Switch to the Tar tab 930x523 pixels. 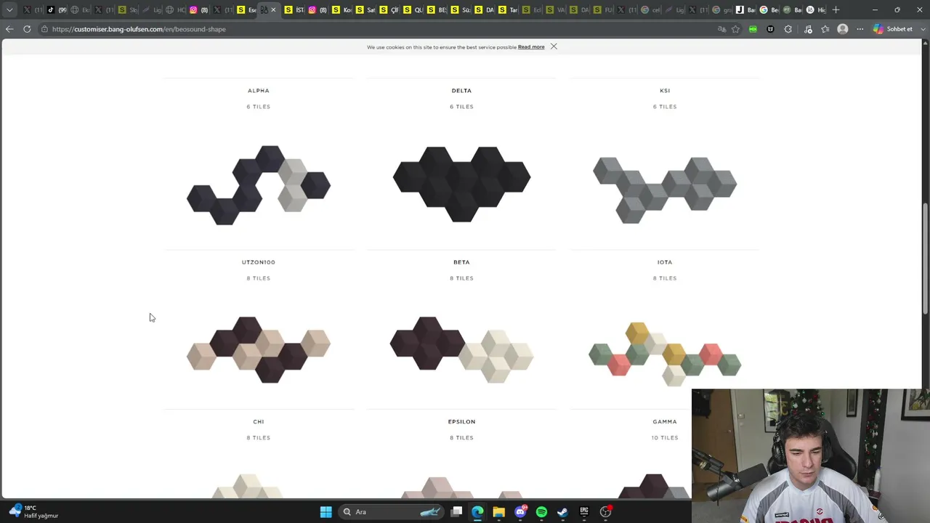click(509, 9)
